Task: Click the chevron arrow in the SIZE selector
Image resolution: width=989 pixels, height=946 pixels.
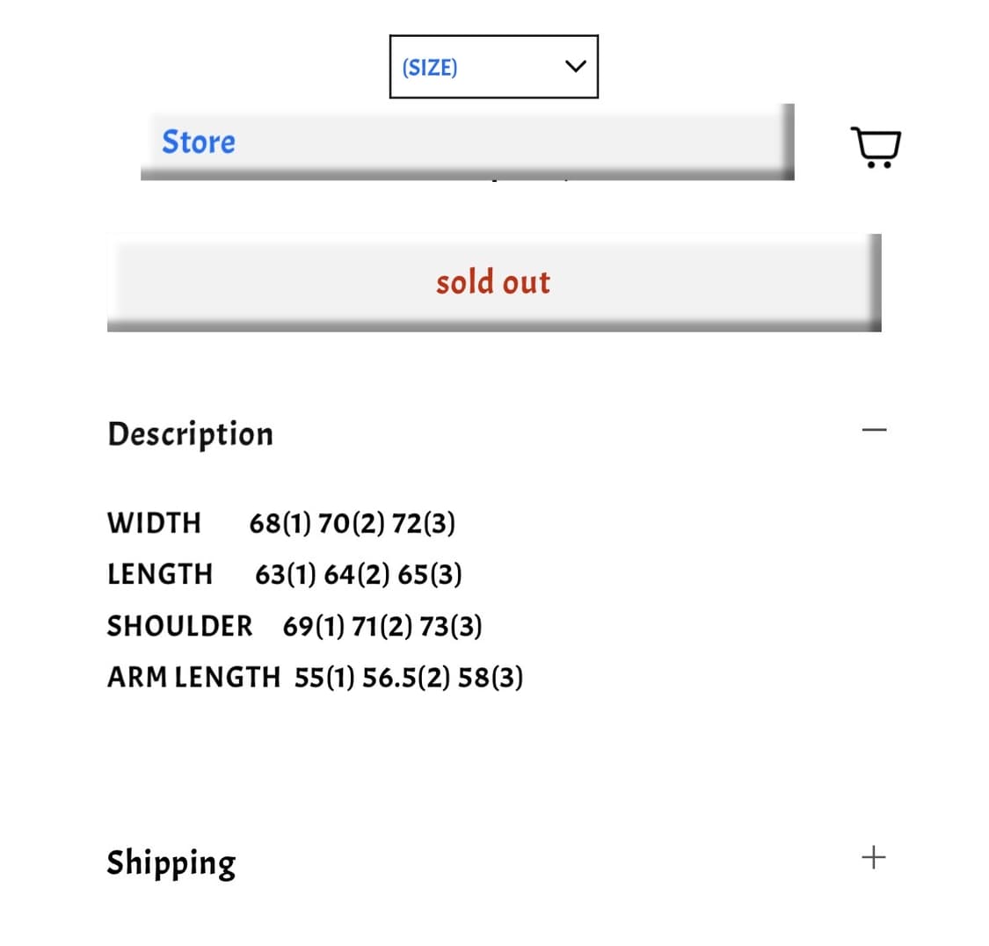Action: coord(575,67)
